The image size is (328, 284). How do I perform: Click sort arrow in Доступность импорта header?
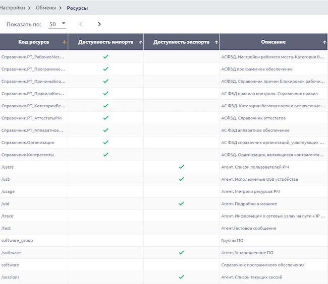click(140, 42)
